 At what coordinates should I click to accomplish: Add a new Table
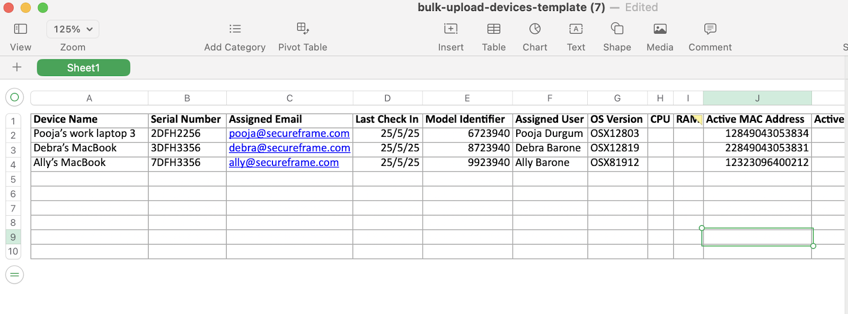(x=493, y=29)
